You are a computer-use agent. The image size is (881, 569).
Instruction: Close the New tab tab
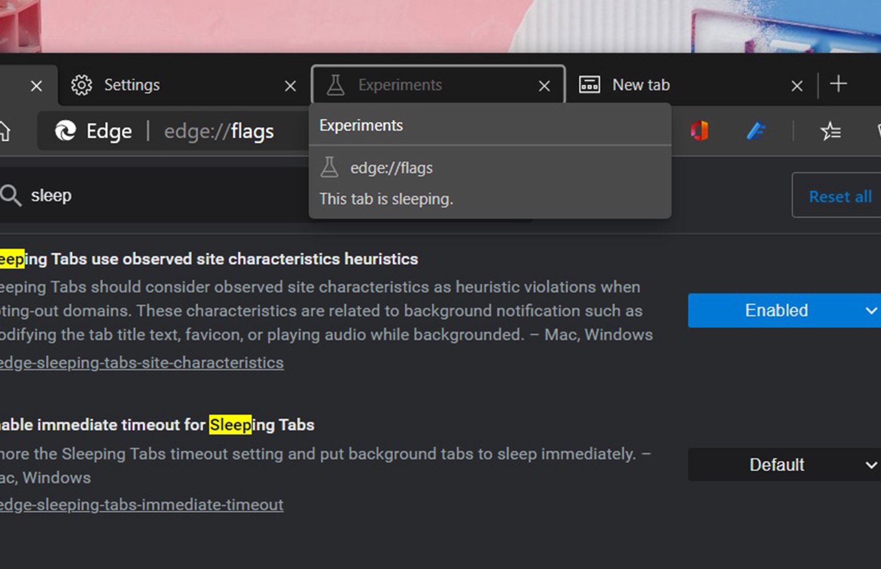[x=797, y=86]
